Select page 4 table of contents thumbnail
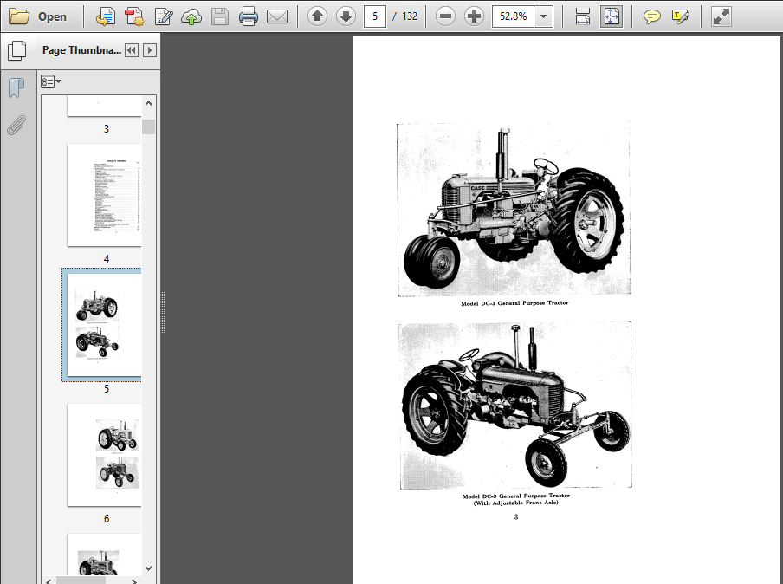 pos(104,195)
